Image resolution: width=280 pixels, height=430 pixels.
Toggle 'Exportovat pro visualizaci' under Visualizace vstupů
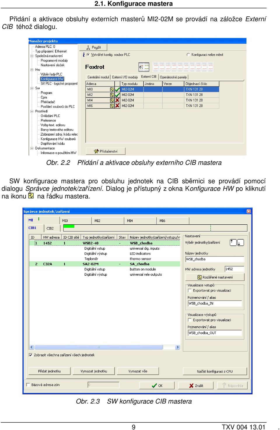190,290
